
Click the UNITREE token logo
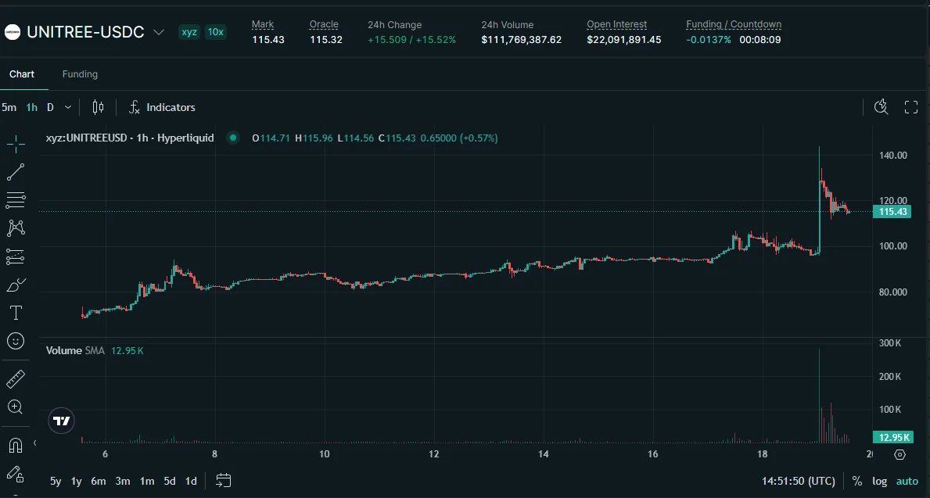click(13, 32)
